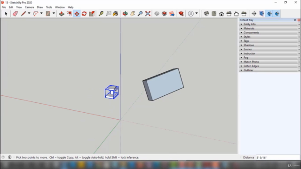Image resolution: width=301 pixels, height=169 pixels.
Task: Switch to Top view
Action: click(x=214, y=14)
